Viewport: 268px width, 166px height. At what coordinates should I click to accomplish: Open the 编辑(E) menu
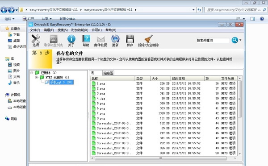49,30
